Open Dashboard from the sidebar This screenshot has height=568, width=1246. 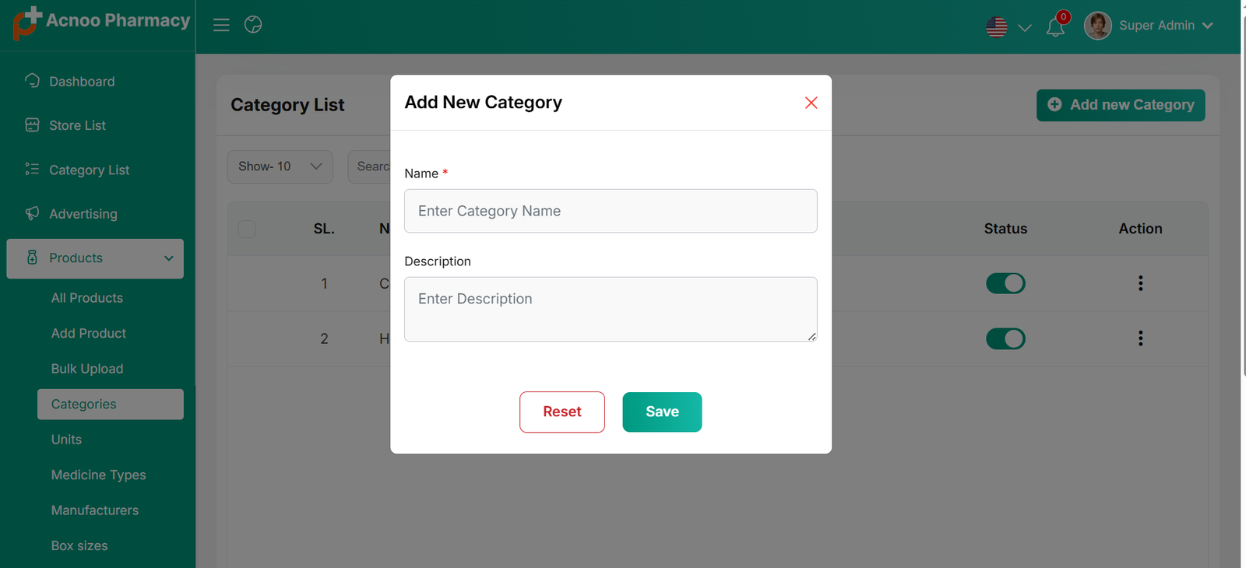coord(82,82)
